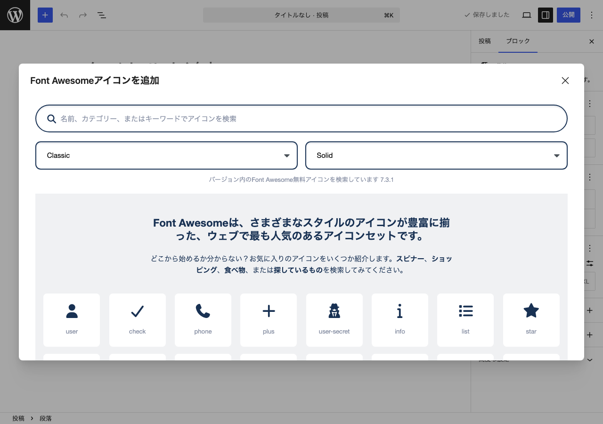This screenshot has width=603, height=424.
Task: Choose the check icon card
Action: (138, 320)
